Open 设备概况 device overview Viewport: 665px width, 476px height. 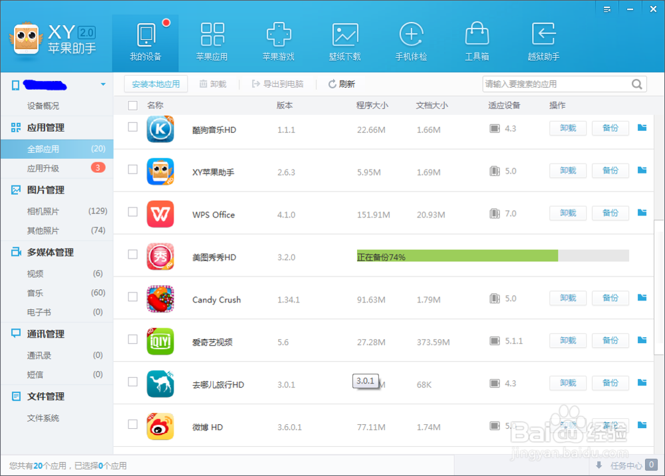click(43, 106)
